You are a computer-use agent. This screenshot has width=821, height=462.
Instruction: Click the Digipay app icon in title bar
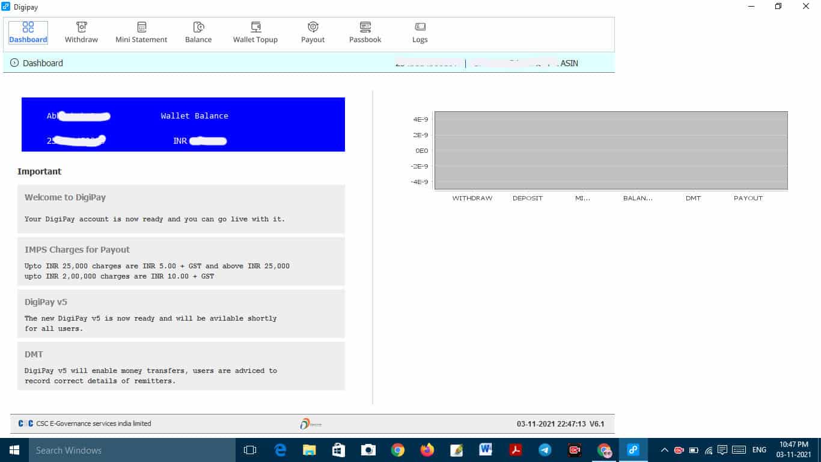pos(6,6)
